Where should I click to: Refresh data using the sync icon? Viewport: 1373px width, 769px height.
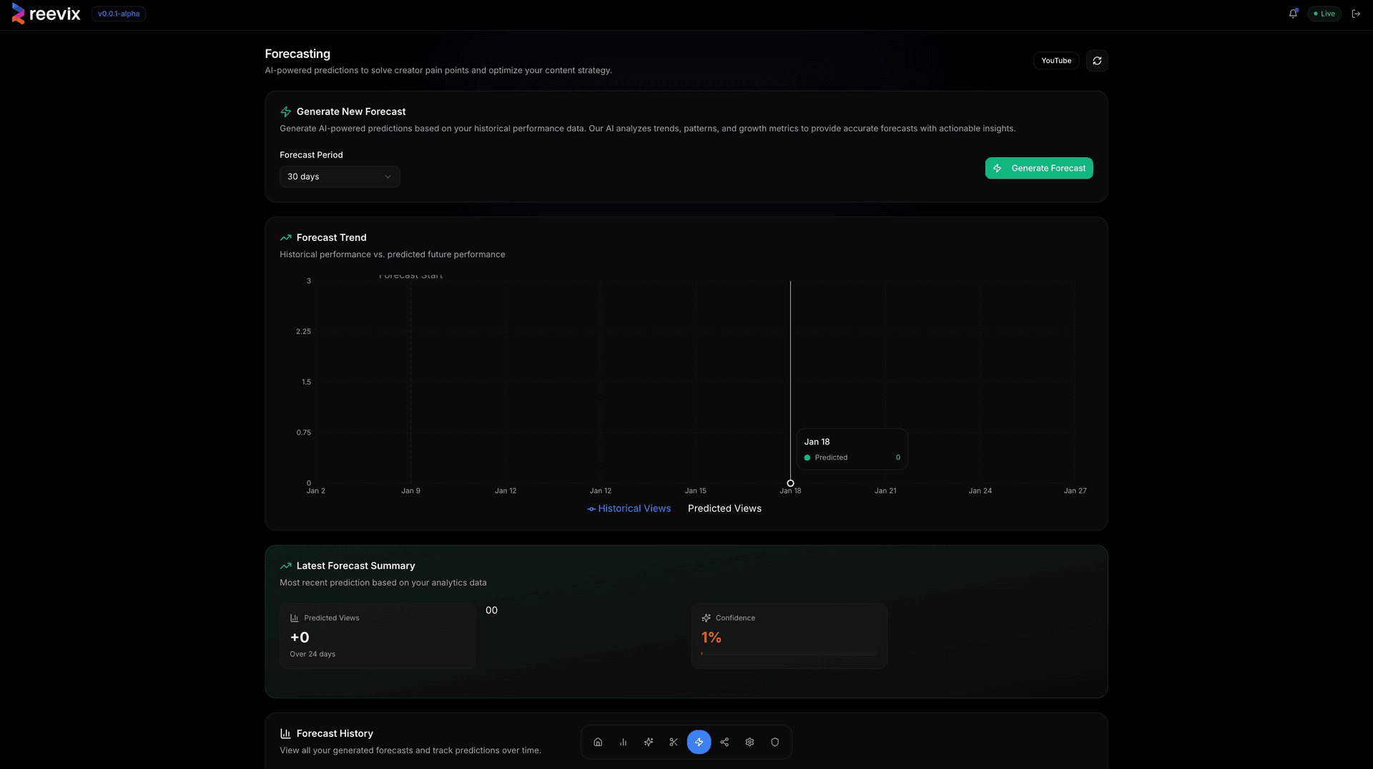tap(1097, 61)
